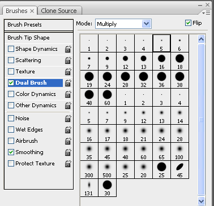214x206 pixels.
Task: Toggle the lock icon for Shape Dynamics
Action: pos(68,49)
